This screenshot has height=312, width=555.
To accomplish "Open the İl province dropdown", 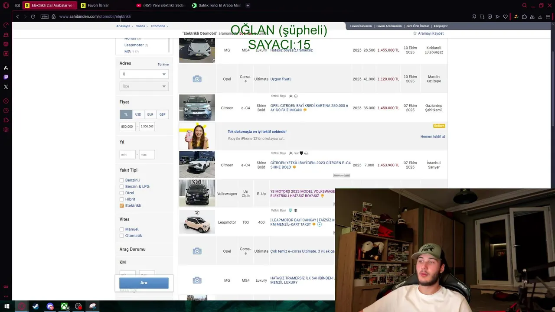I will tap(144, 74).
